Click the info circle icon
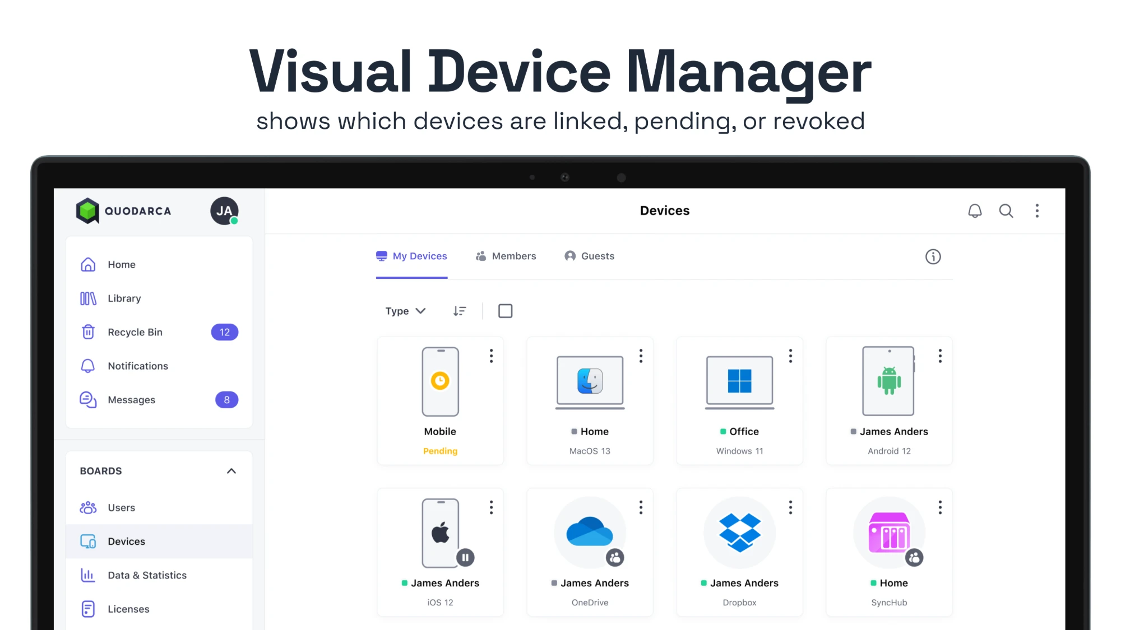The width and height of the screenshot is (1121, 630). pyautogui.click(x=933, y=256)
